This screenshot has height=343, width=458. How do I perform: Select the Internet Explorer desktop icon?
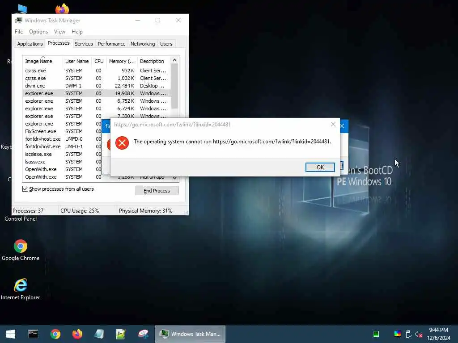pyautogui.click(x=21, y=289)
